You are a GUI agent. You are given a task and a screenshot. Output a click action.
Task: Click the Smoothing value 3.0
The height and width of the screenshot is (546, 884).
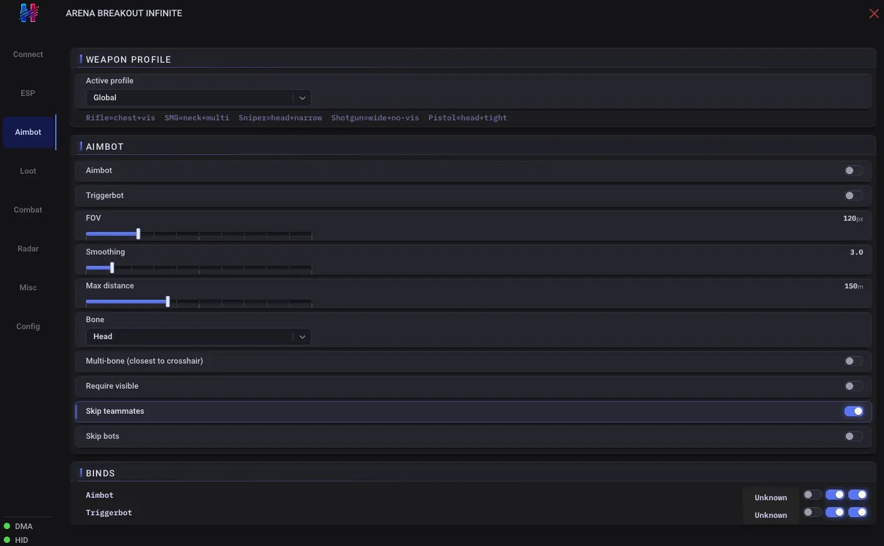[856, 253]
